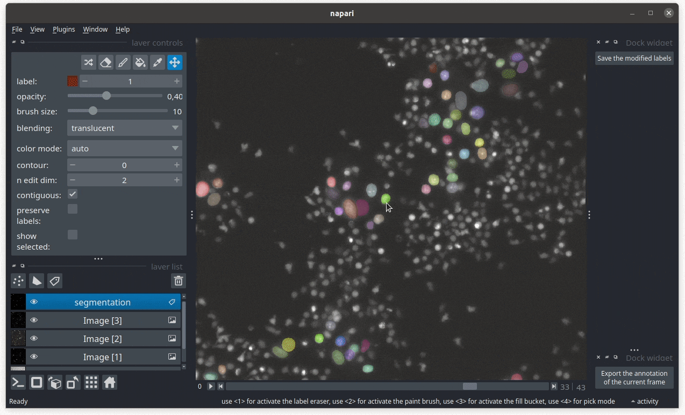Toggle the contiguous checkbox
This screenshot has height=415, width=685.
[x=73, y=194]
